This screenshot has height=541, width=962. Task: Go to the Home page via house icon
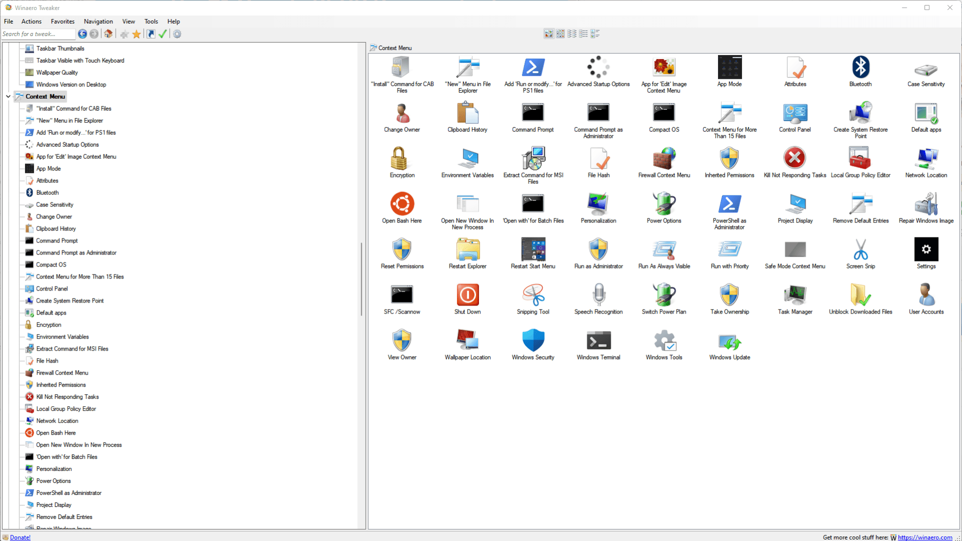108,34
